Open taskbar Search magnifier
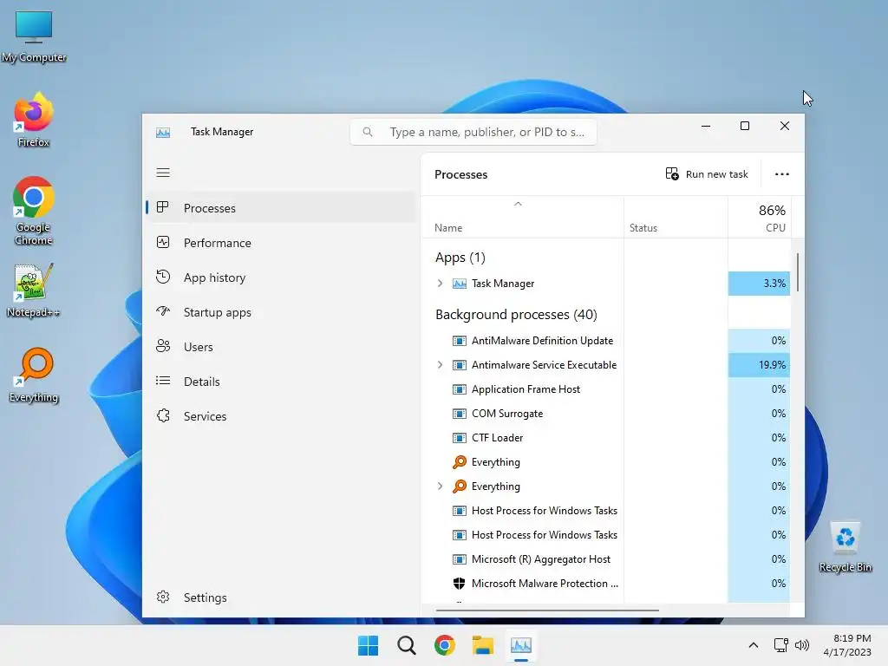Viewport: 888px width, 666px height. [x=406, y=645]
